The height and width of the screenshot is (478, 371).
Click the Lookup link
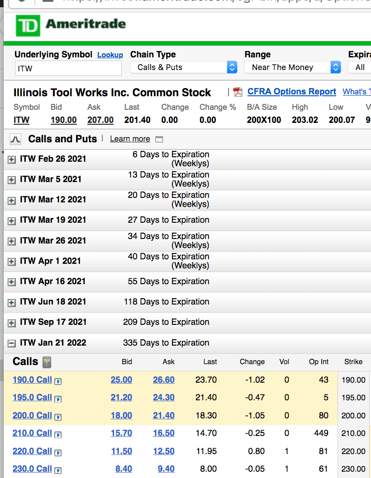pos(110,55)
